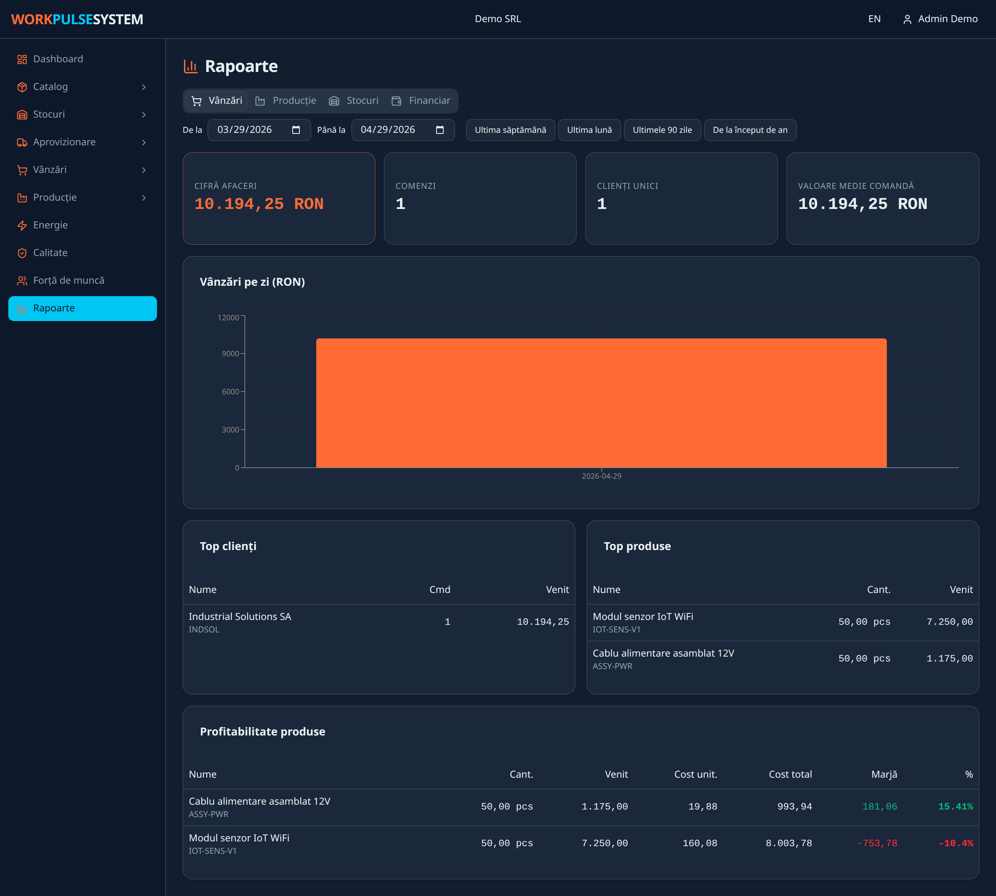
Task: Click the Vânzări cart icon in the sidebar
Action: [22, 170]
